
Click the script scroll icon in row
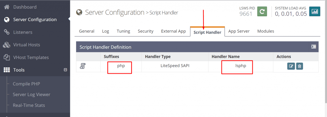point(83,66)
